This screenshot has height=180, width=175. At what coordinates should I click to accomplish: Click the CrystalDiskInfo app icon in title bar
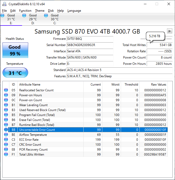point(4,4)
